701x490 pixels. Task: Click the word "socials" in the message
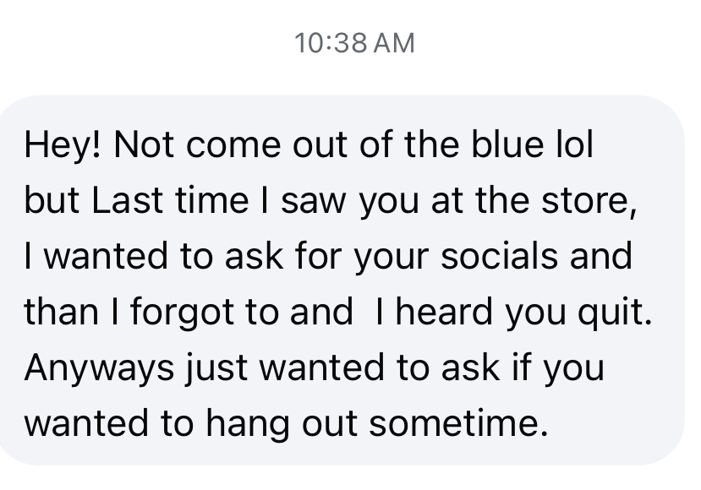point(500,256)
